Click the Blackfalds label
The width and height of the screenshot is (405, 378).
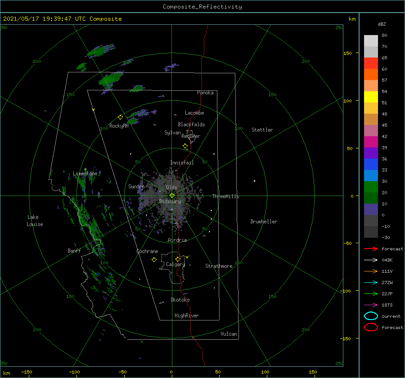coord(191,125)
